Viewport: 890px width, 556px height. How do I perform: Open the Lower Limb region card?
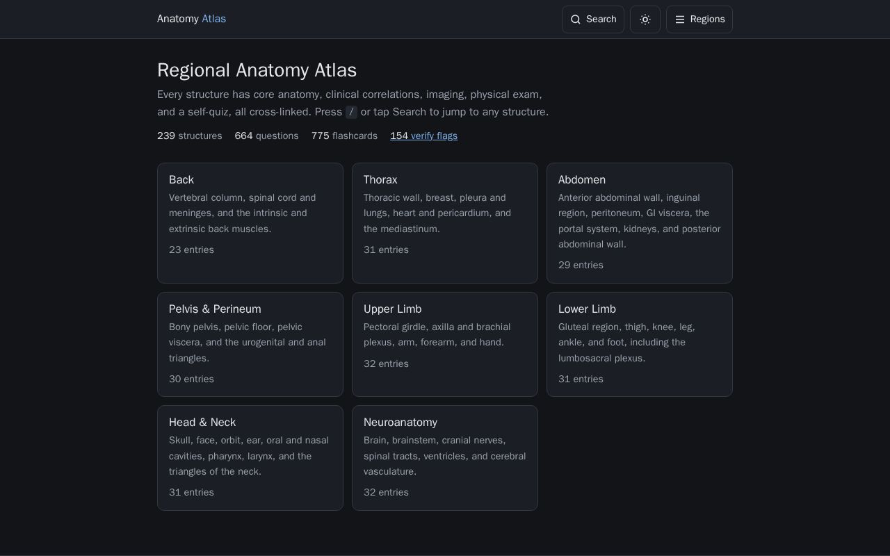[640, 344]
